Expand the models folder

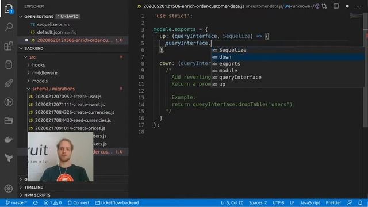[40, 80]
